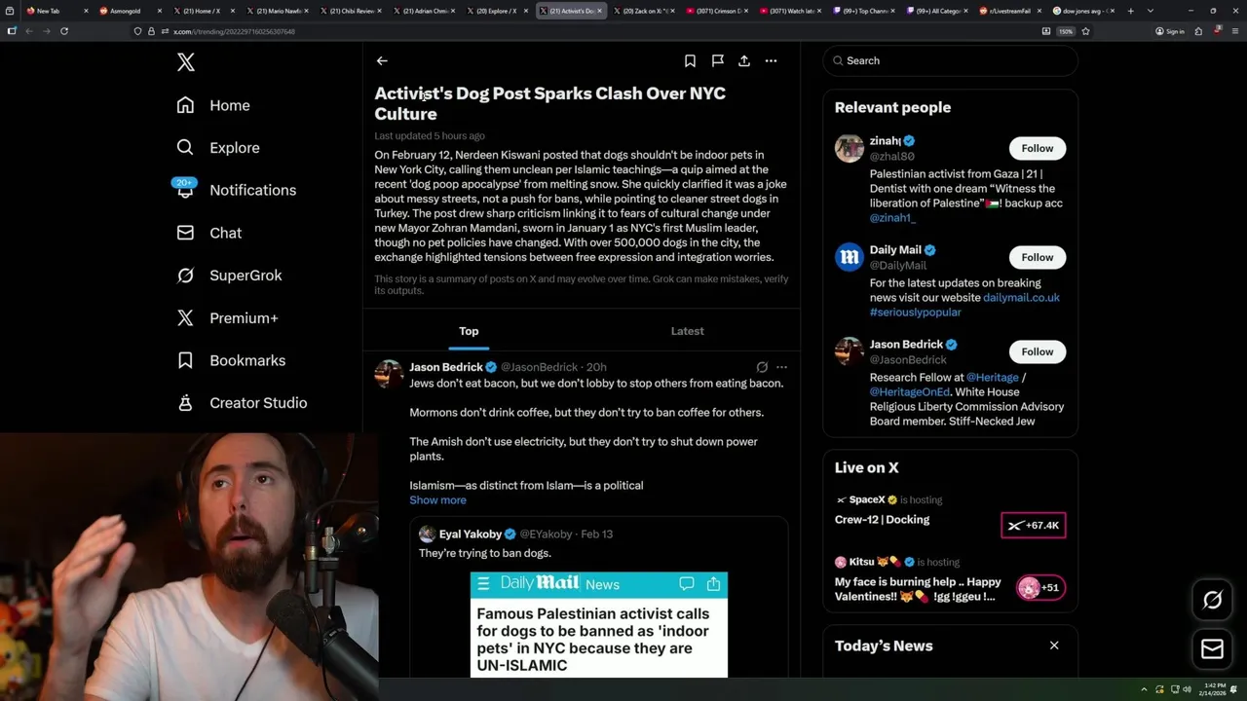
Task: Follow zinah account
Action: click(x=1037, y=148)
